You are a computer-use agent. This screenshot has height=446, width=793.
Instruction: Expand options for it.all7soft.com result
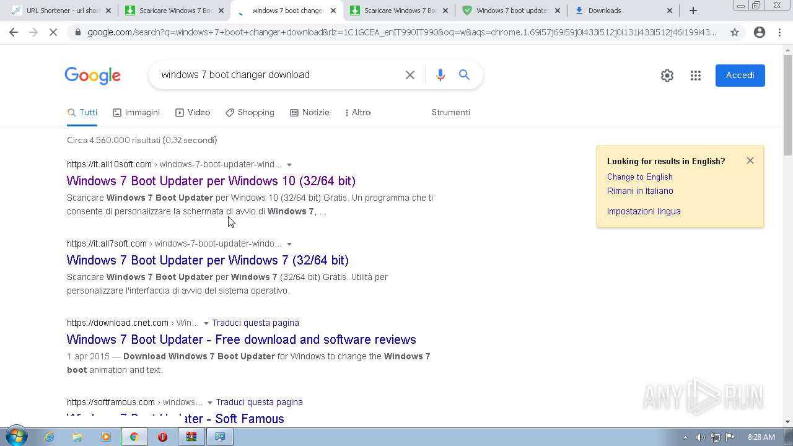289,244
